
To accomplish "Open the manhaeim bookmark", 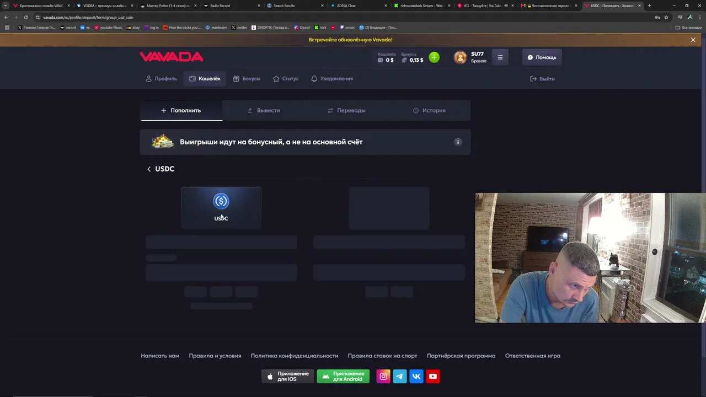I will [x=216, y=28].
